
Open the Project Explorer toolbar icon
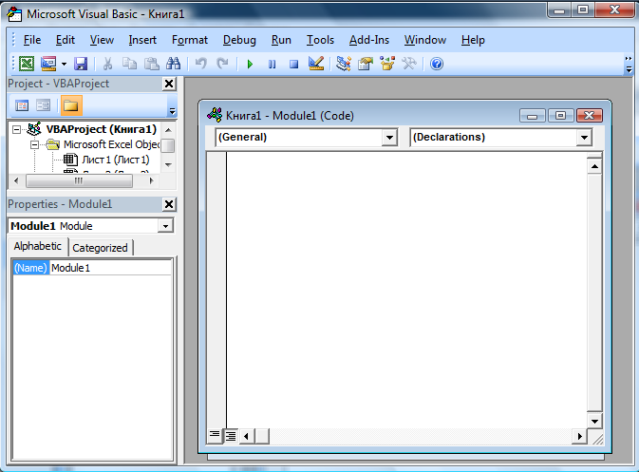pos(344,64)
